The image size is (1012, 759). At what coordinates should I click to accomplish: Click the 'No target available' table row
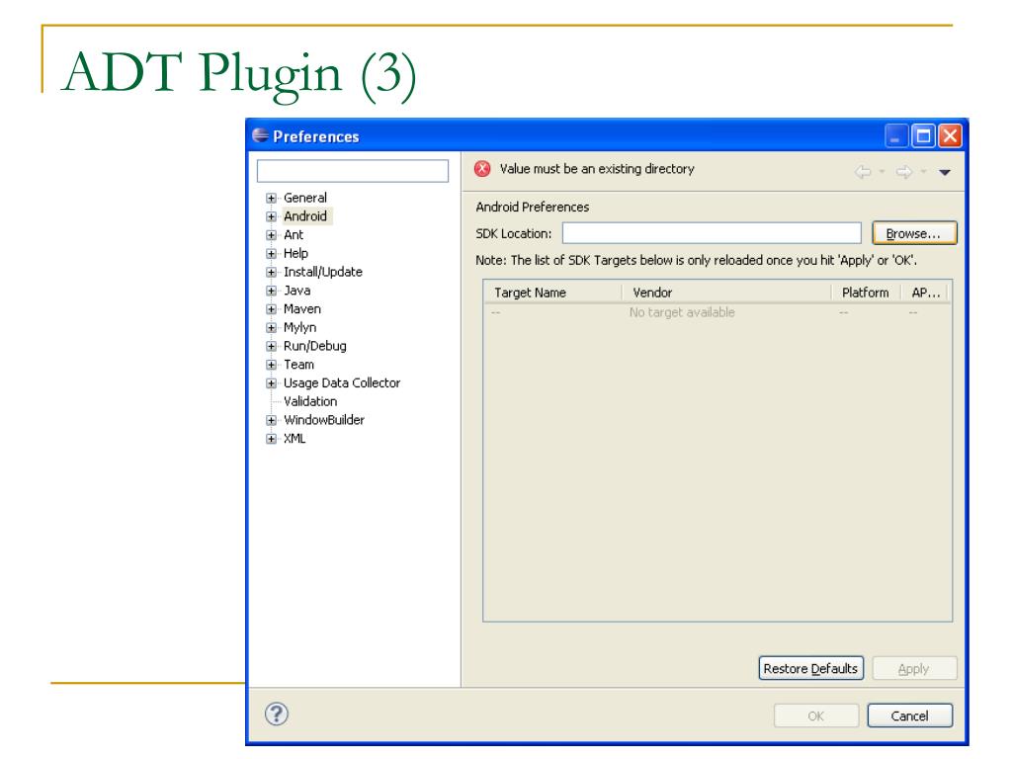(717, 312)
